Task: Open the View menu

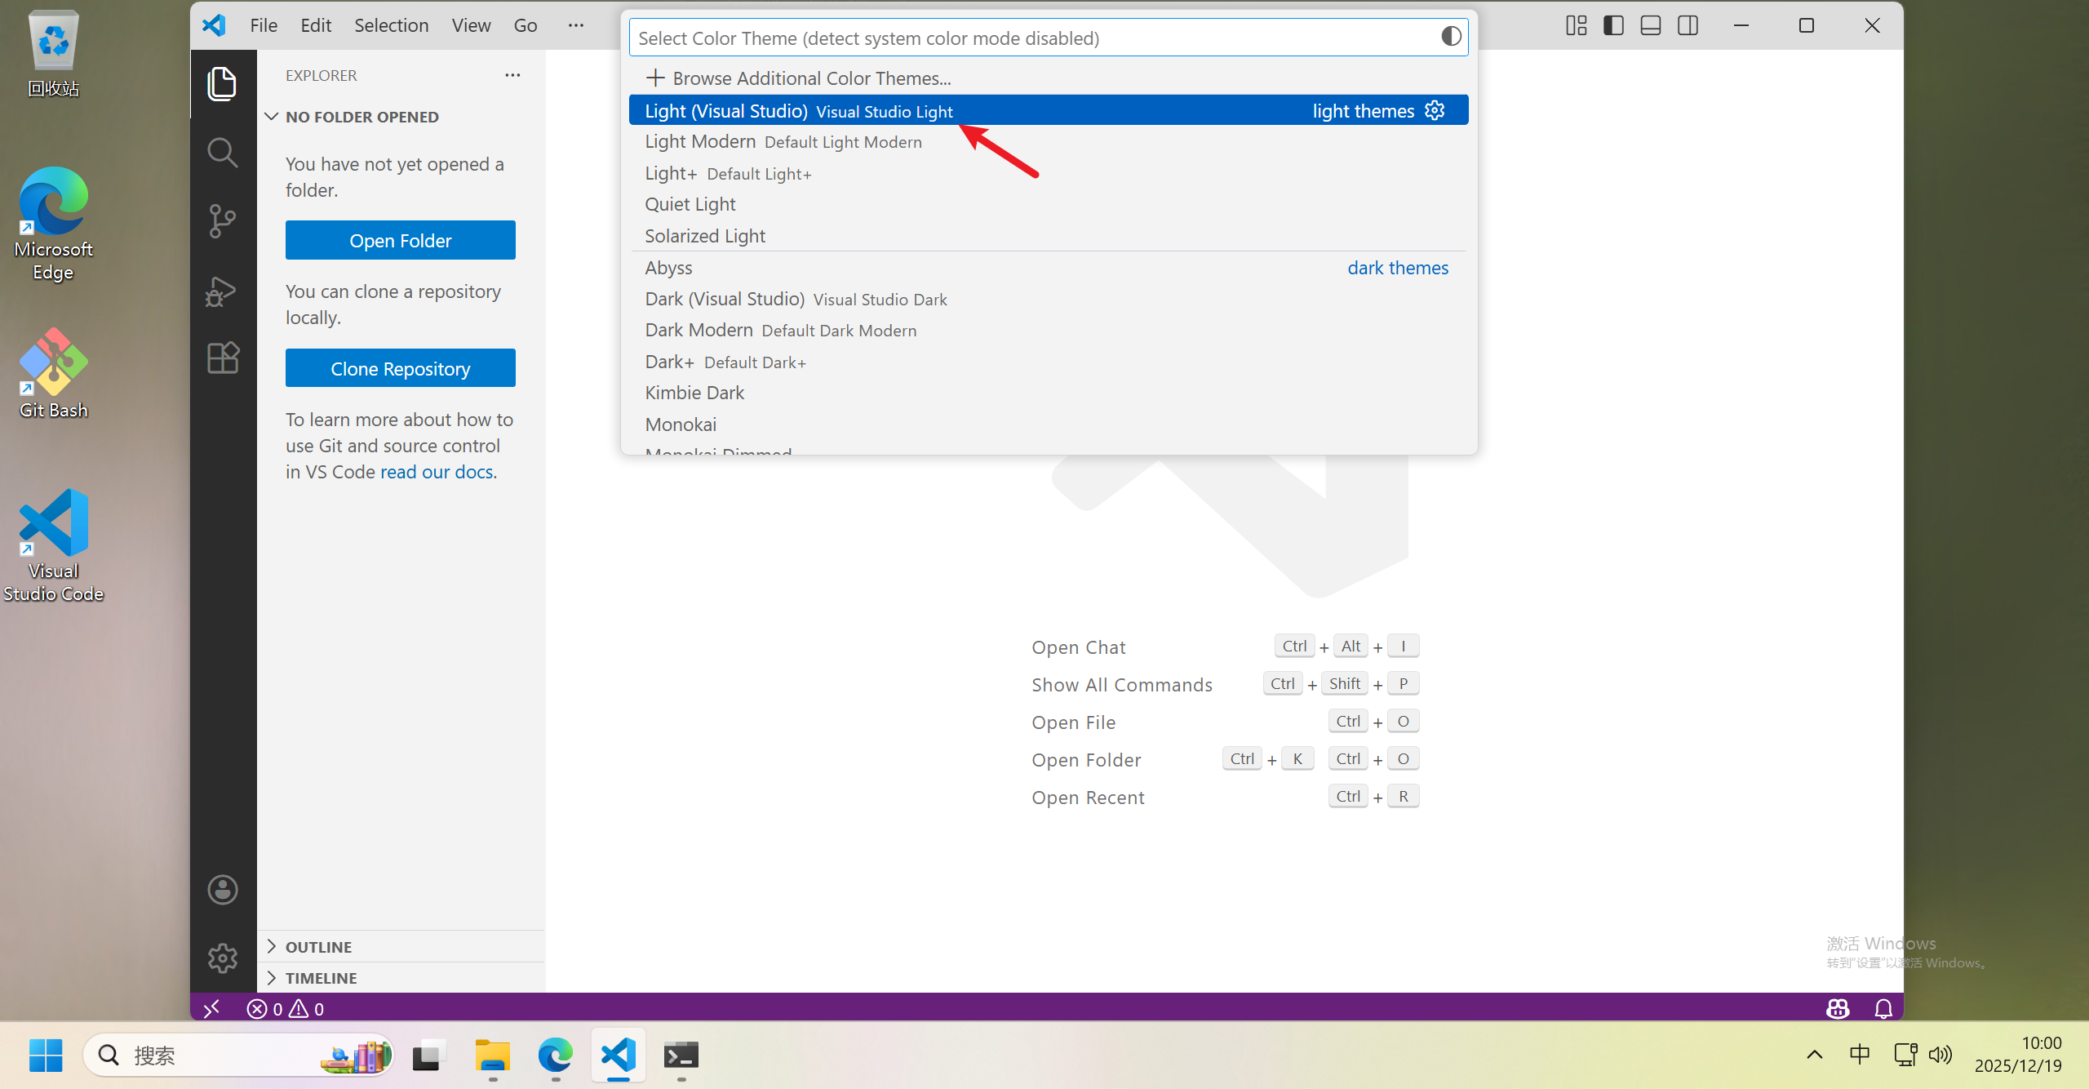Action: [471, 25]
